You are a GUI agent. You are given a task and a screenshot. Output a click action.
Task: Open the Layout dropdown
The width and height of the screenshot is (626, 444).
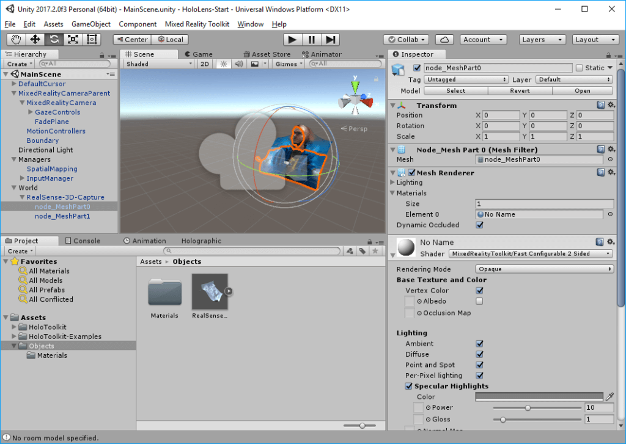pyautogui.click(x=595, y=39)
